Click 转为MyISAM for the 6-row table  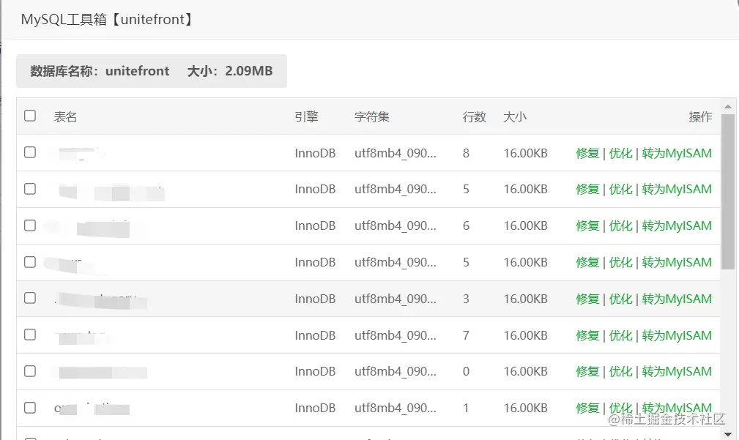click(x=676, y=225)
